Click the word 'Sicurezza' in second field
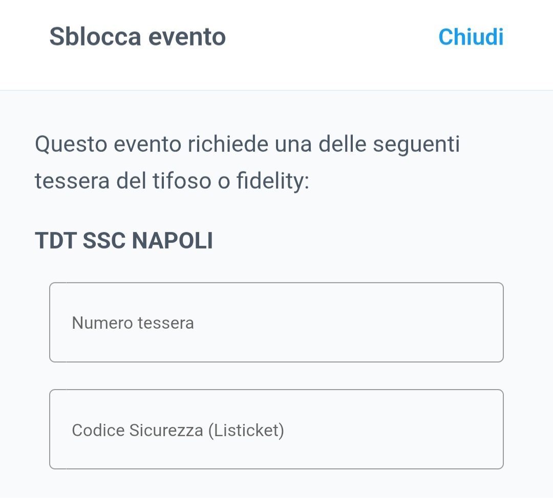This screenshot has width=553, height=498. tap(166, 430)
